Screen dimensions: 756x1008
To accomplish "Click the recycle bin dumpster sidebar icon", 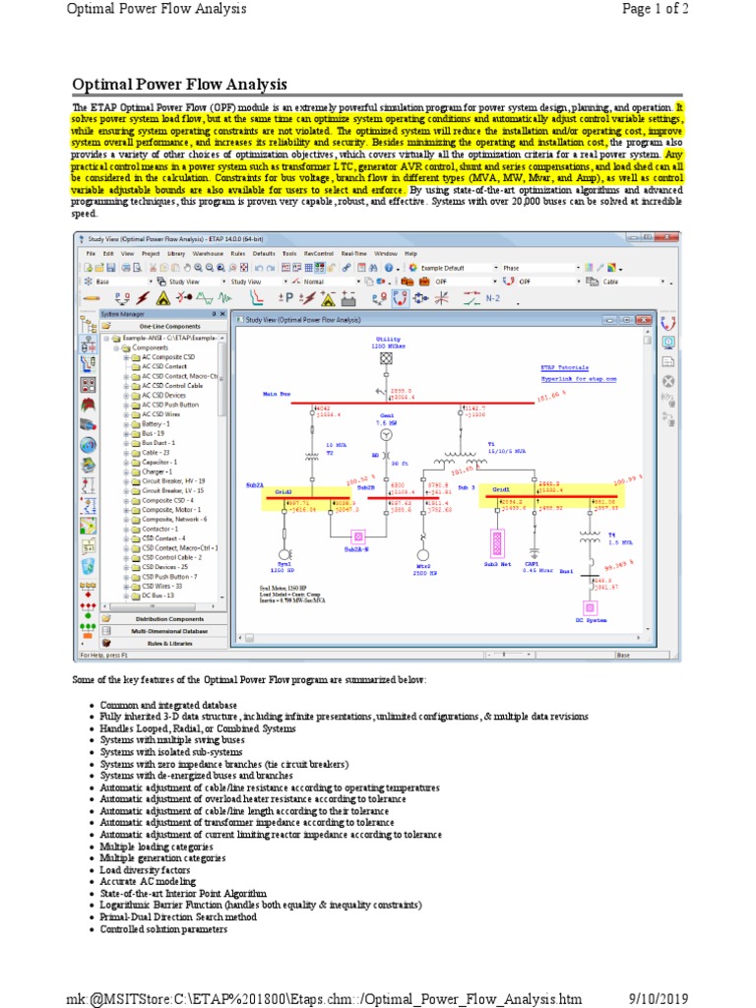I will coord(88,566).
